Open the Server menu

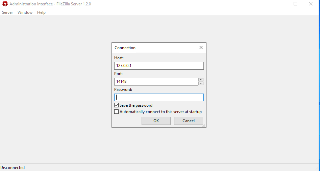(7, 12)
